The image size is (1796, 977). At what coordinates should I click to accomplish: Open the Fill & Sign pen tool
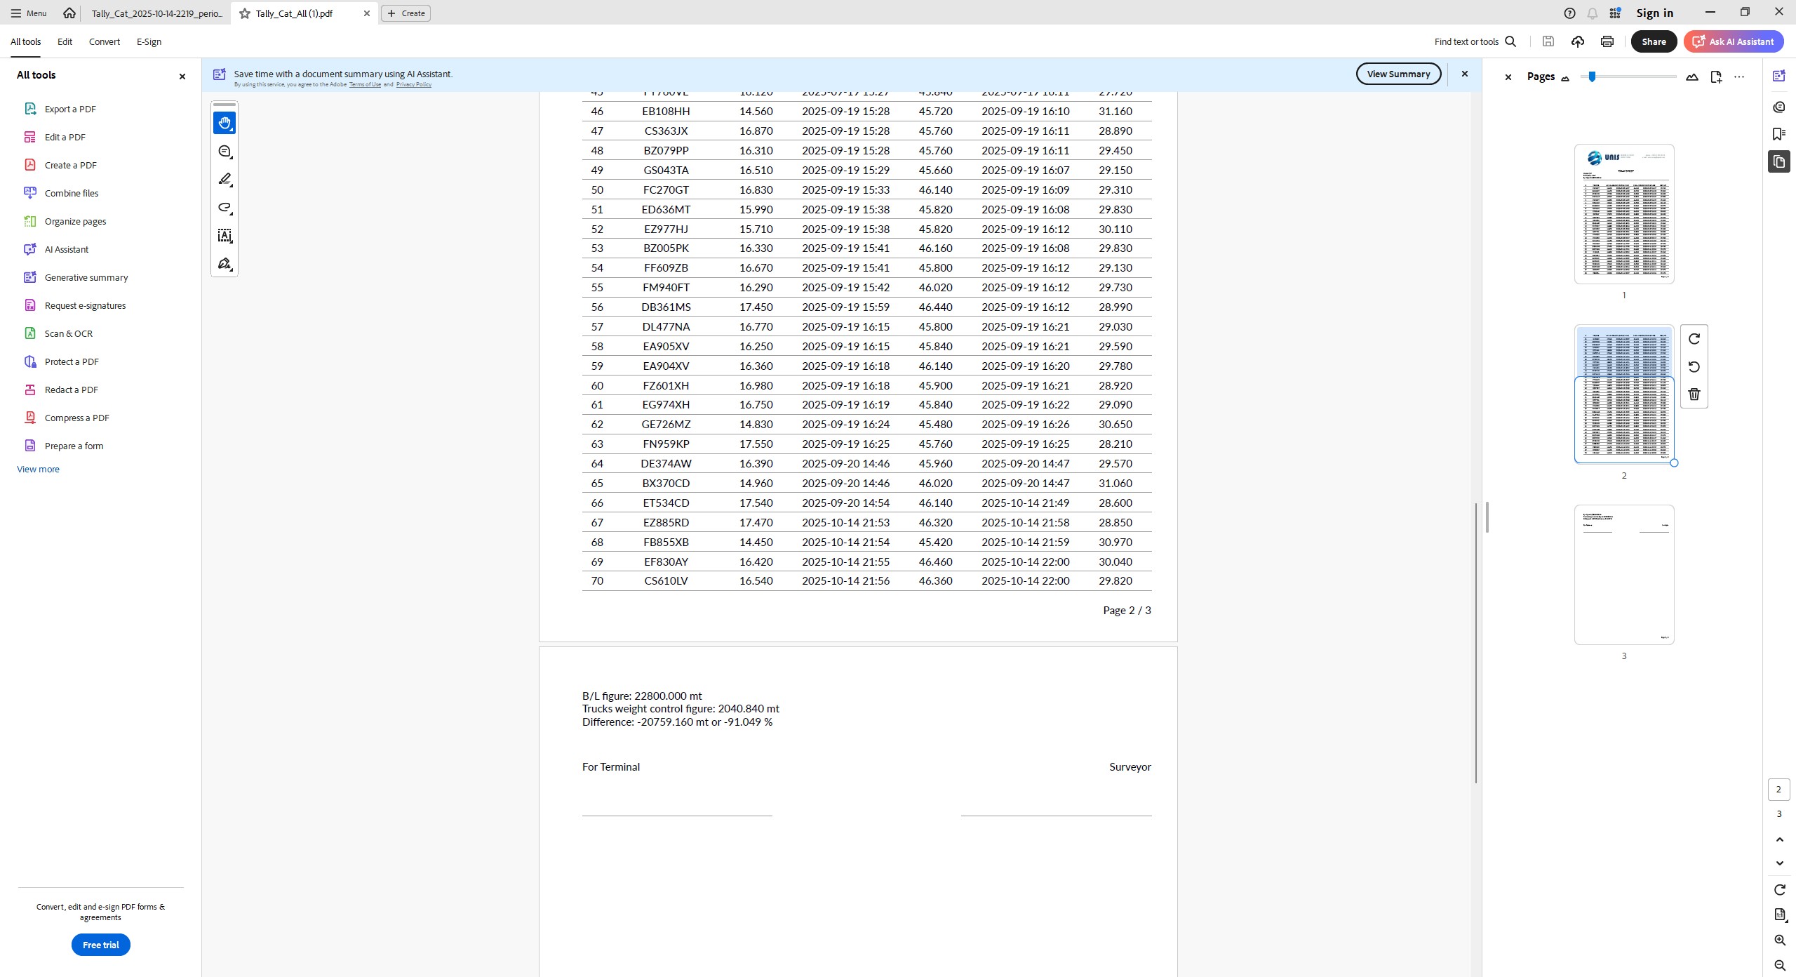click(x=224, y=264)
